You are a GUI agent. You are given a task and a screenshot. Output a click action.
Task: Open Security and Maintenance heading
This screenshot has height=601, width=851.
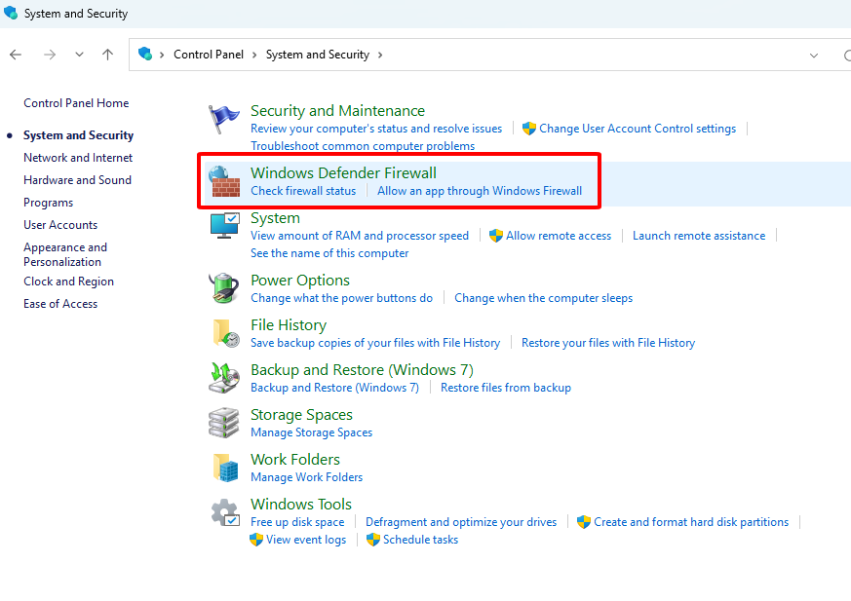(x=337, y=111)
